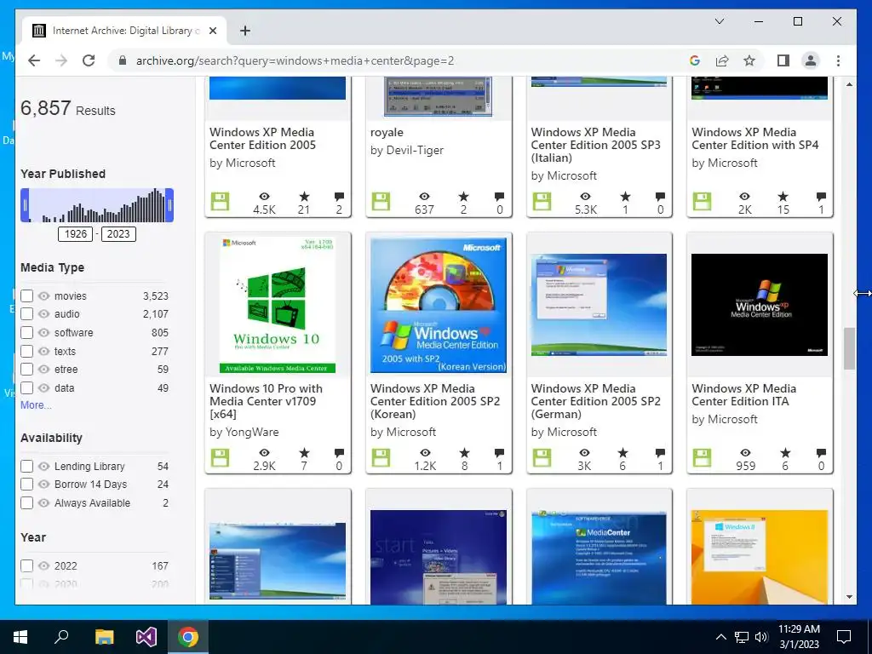Open Windows XP Media Center Edition ITA title

pyautogui.click(x=743, y=395)
